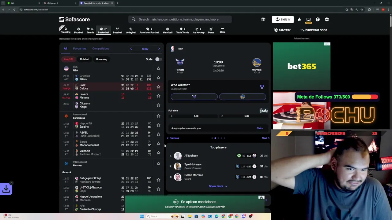Go to next day with right arrow
Screen dimensions: 392x220
click(x=159, y=49)
